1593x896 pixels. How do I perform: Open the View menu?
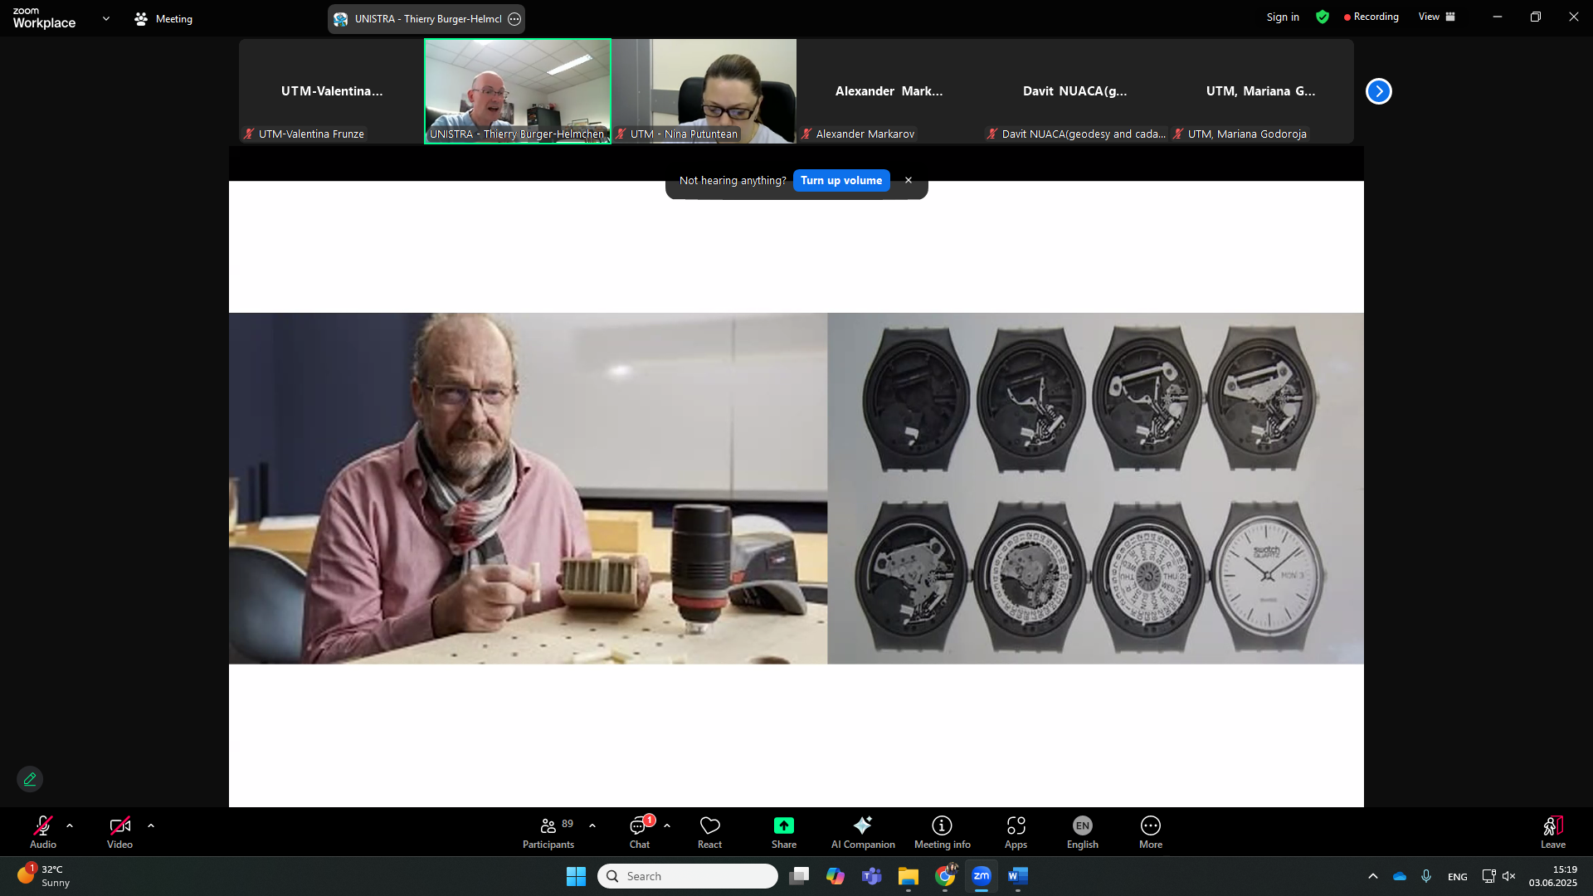click(x=1436, y=17)
